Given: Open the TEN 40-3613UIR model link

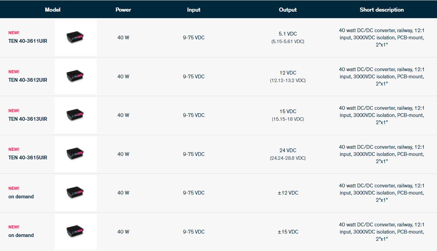Looking at the screenshot, I should tap(28, 119).
